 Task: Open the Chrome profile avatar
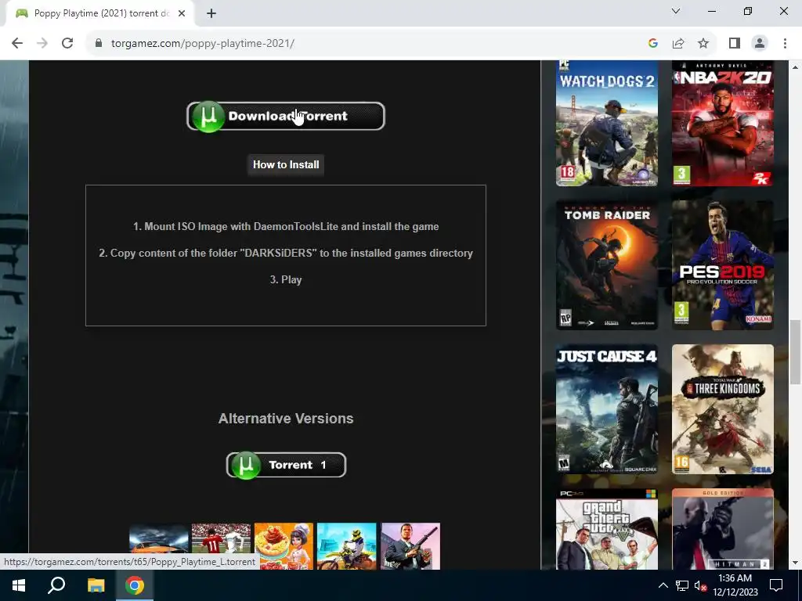tap(760, 44)
